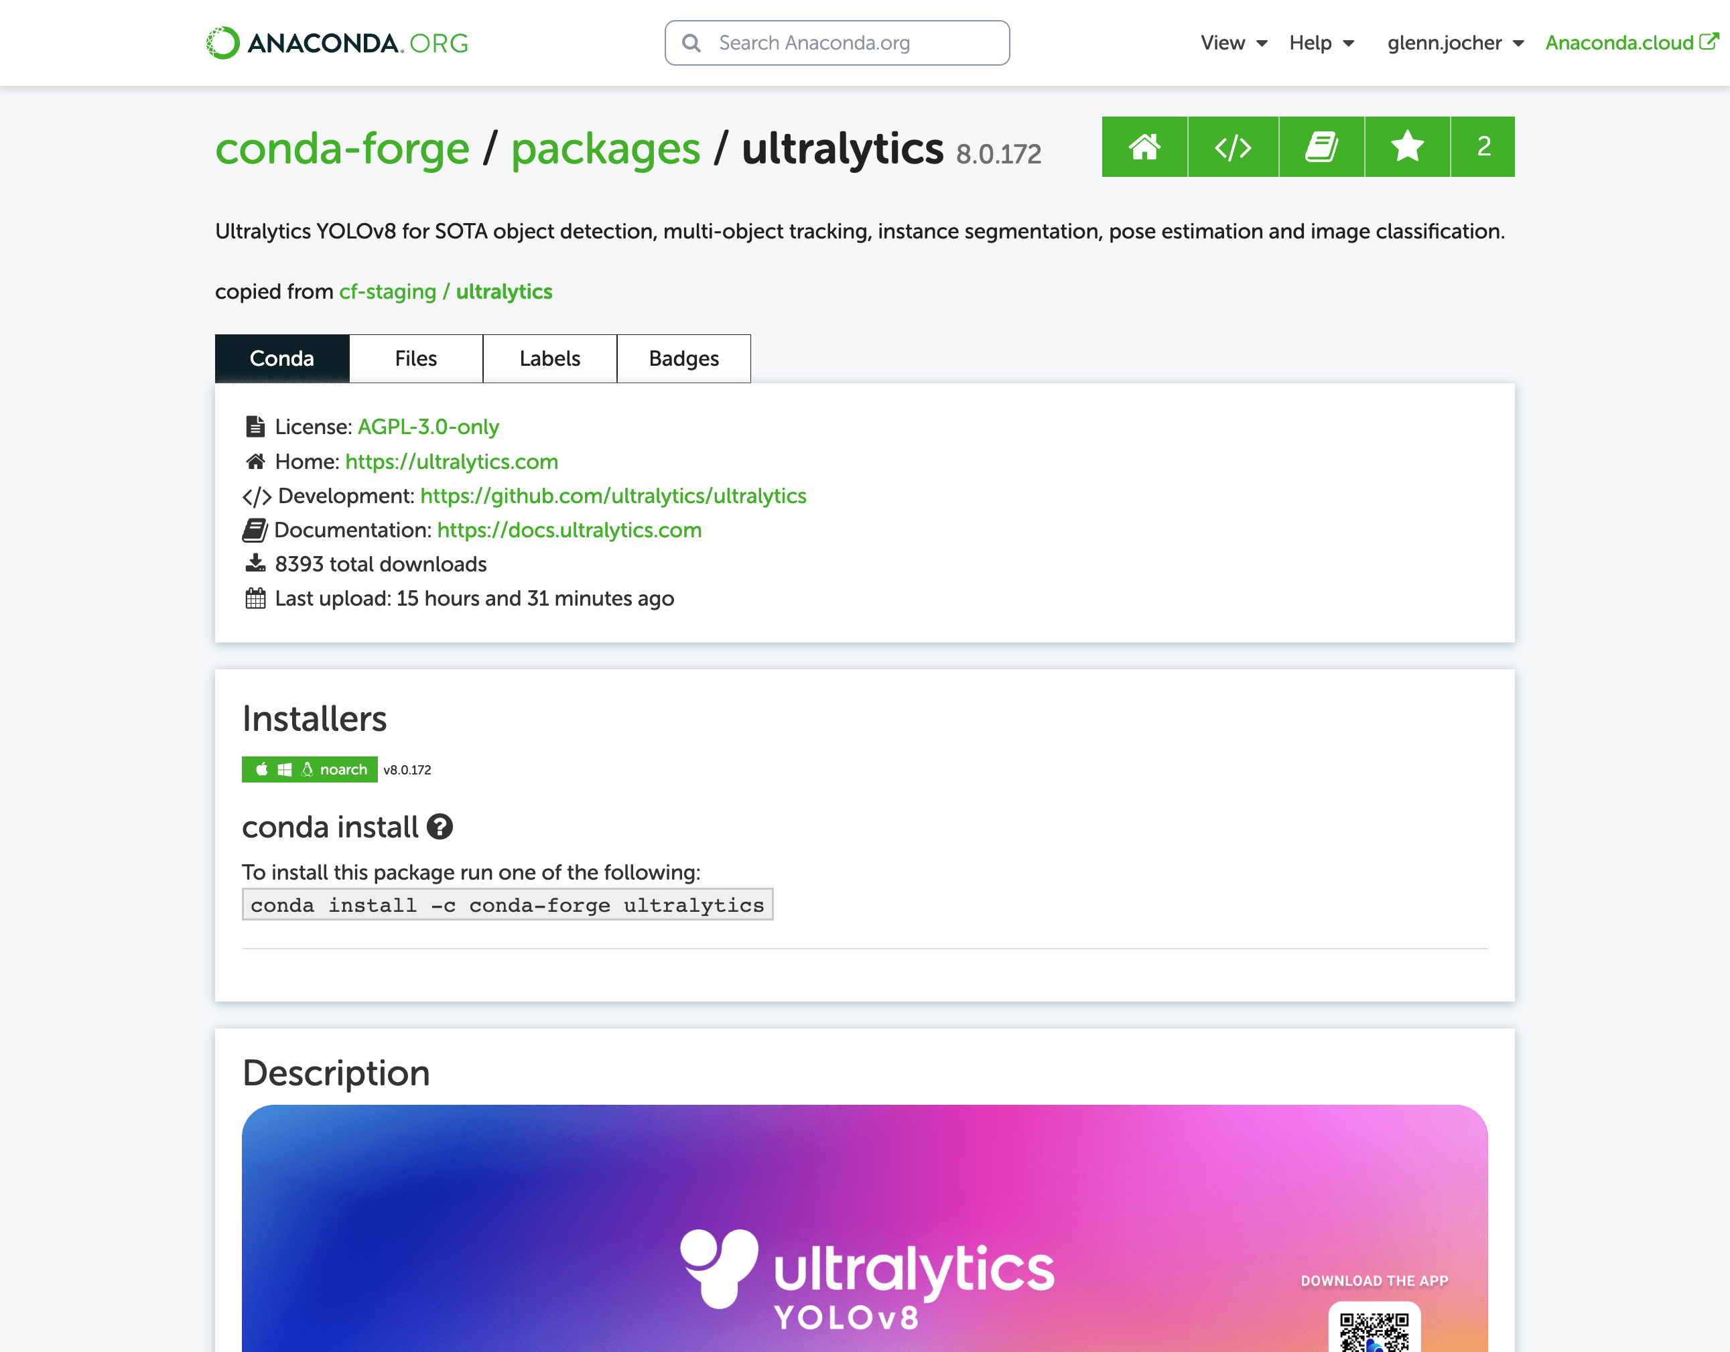Click the AGPL-3.0-only license link
The height and width of the screenshot is (1352, 1730).
click(428, 427)
